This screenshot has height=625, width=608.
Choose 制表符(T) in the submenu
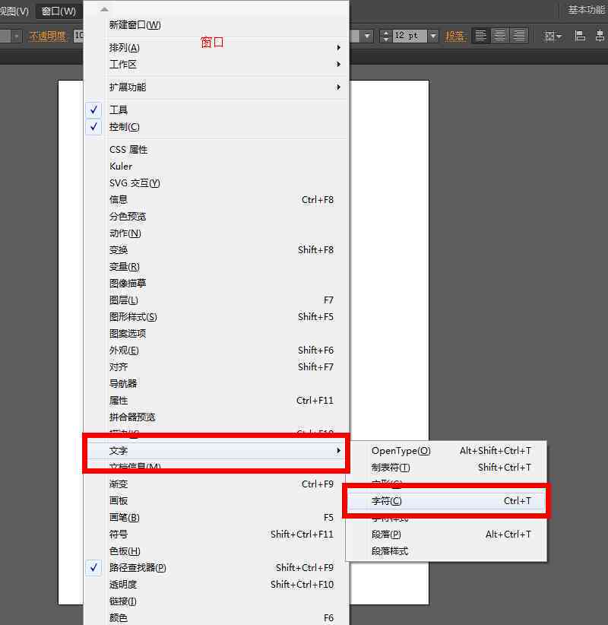[446, 467]
